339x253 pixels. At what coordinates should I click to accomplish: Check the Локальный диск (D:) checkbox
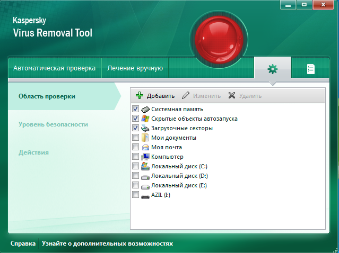point(136,175)
